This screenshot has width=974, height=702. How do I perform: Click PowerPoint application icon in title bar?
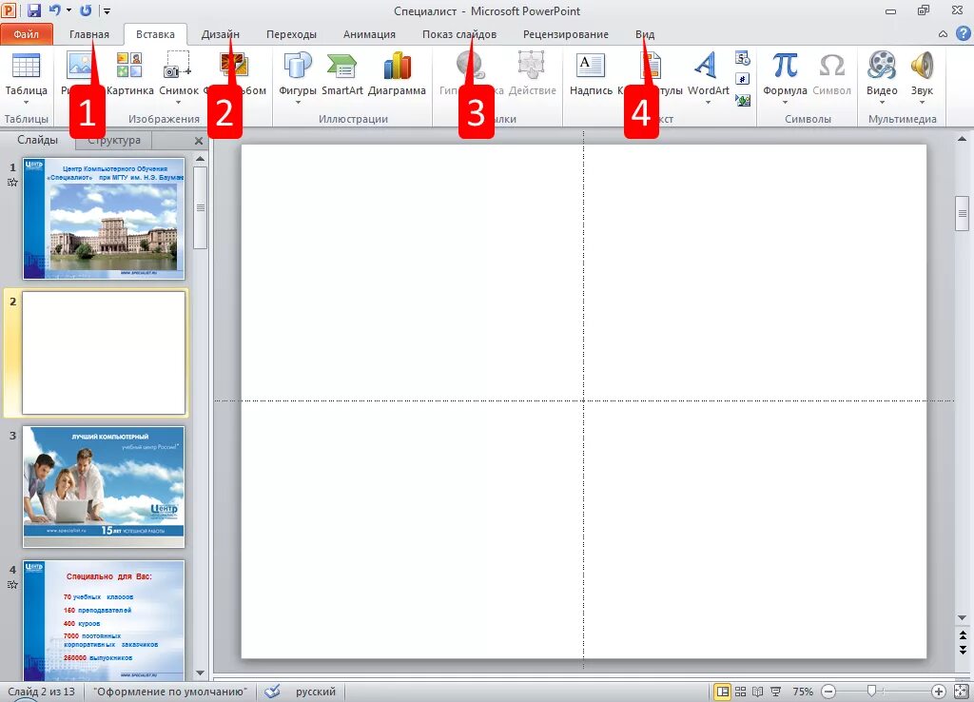[x=10, y=10]
